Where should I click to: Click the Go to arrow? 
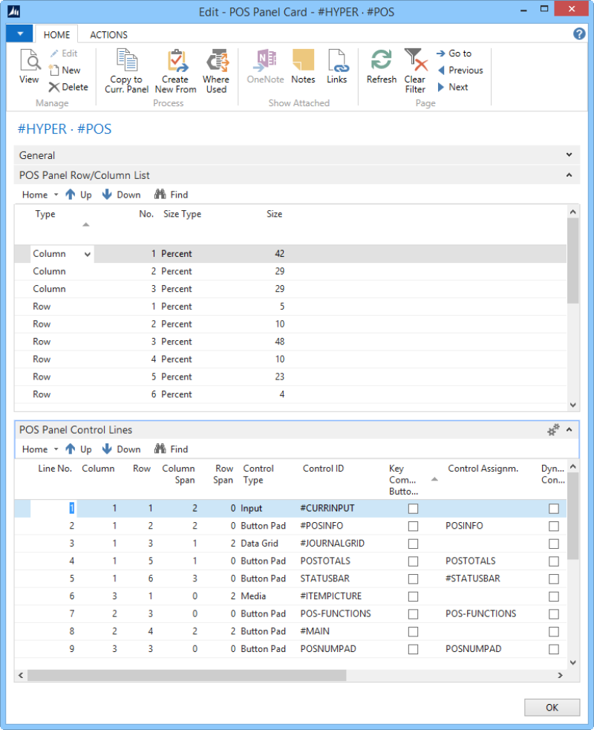click(x=440, y=53)
